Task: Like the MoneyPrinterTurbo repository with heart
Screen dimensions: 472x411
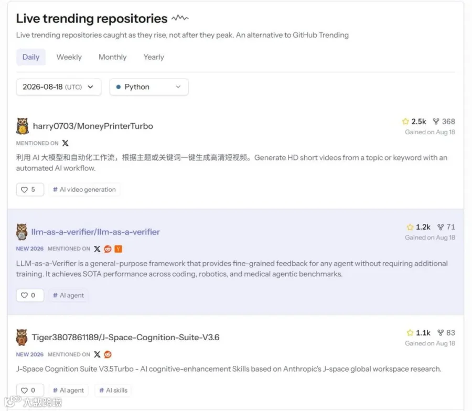Action: 30,190
